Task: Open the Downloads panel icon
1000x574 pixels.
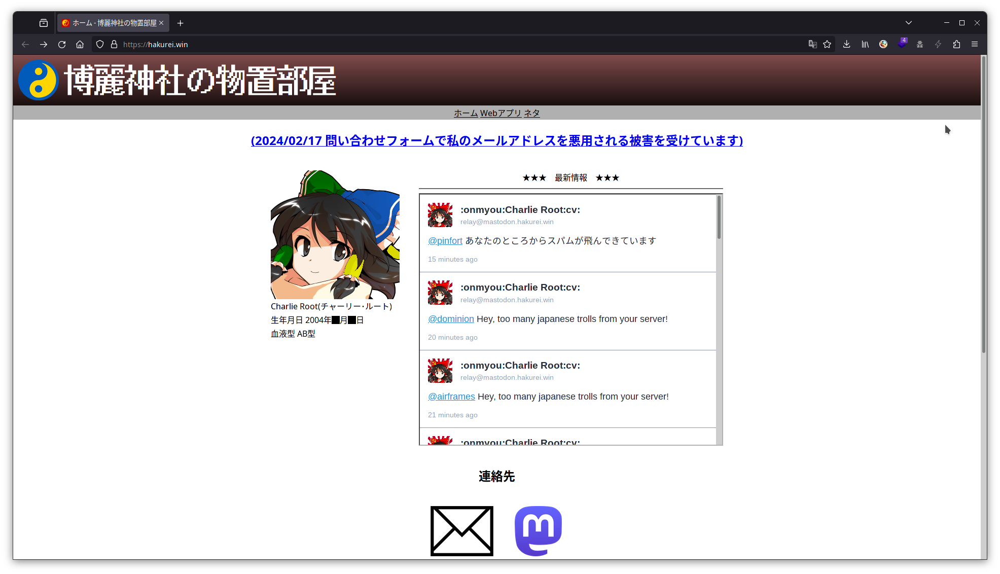Action: coord(846,44)
